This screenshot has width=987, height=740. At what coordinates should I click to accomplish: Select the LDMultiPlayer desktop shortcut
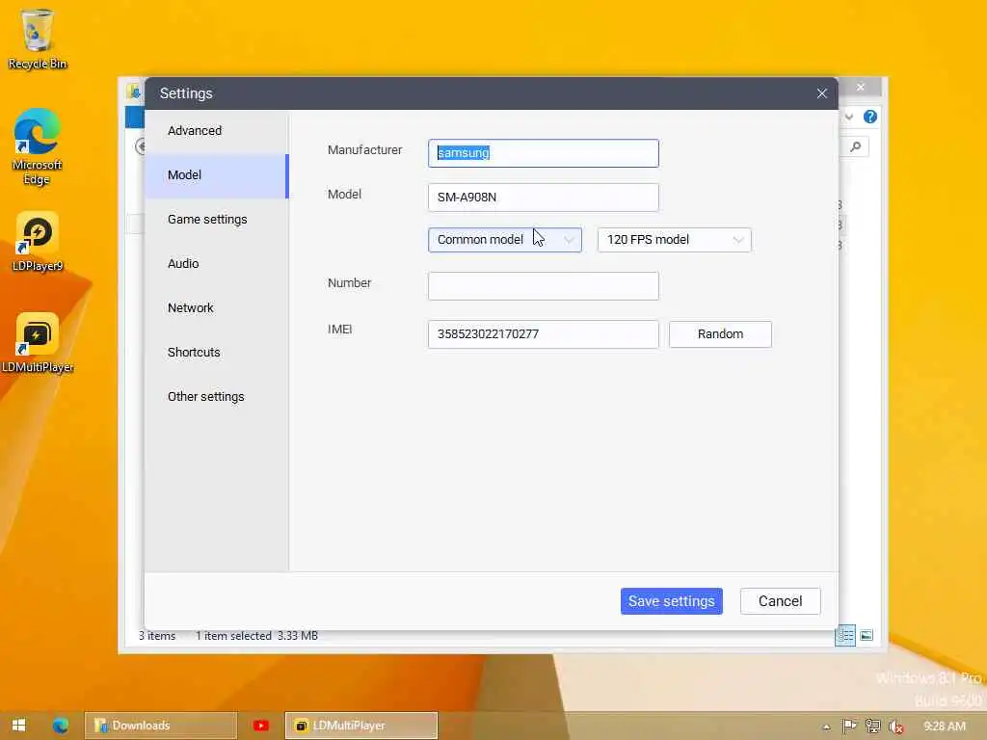click(38, 343)
